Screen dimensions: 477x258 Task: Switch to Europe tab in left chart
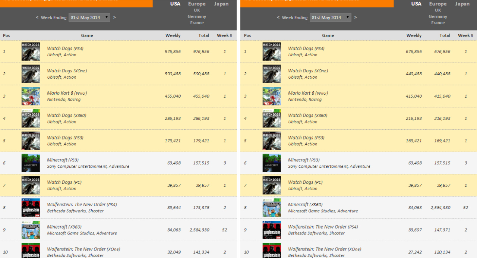pyautogui.click(x=197, y=4)
